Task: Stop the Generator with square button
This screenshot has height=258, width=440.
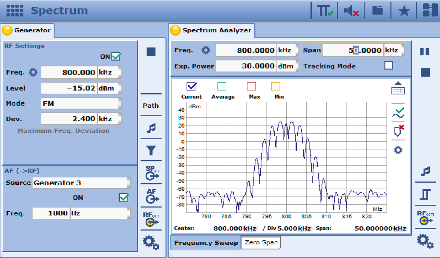Action: point(151,52)
